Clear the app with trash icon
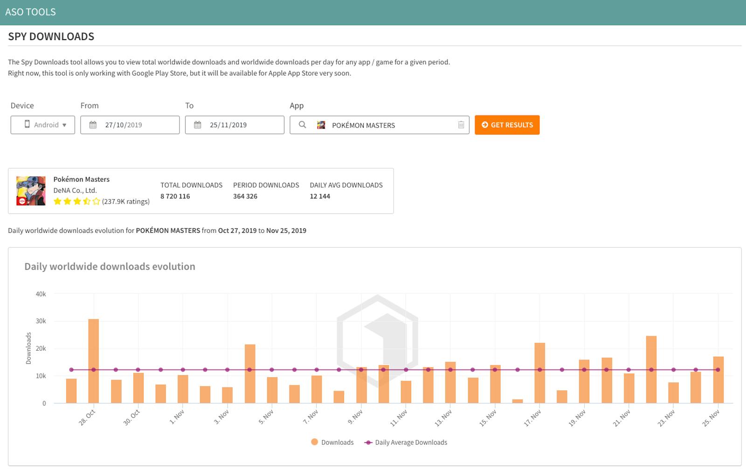The image size is (746, 469). click(461, 125)
